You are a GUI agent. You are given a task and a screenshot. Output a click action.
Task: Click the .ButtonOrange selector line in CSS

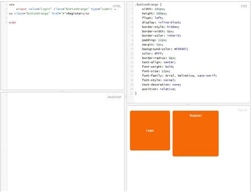pyautogui.click(x=148, y=5)
